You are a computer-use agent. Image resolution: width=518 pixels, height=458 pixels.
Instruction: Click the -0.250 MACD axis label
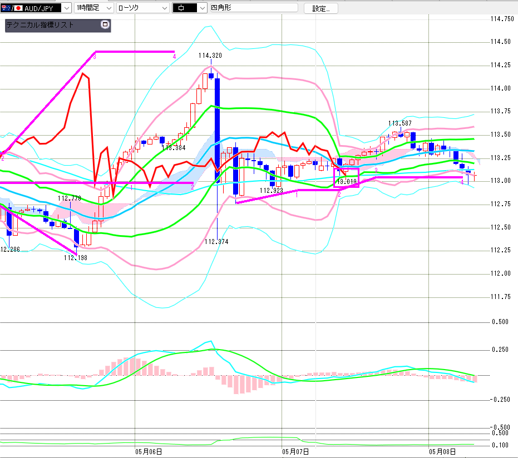(500, 399)
